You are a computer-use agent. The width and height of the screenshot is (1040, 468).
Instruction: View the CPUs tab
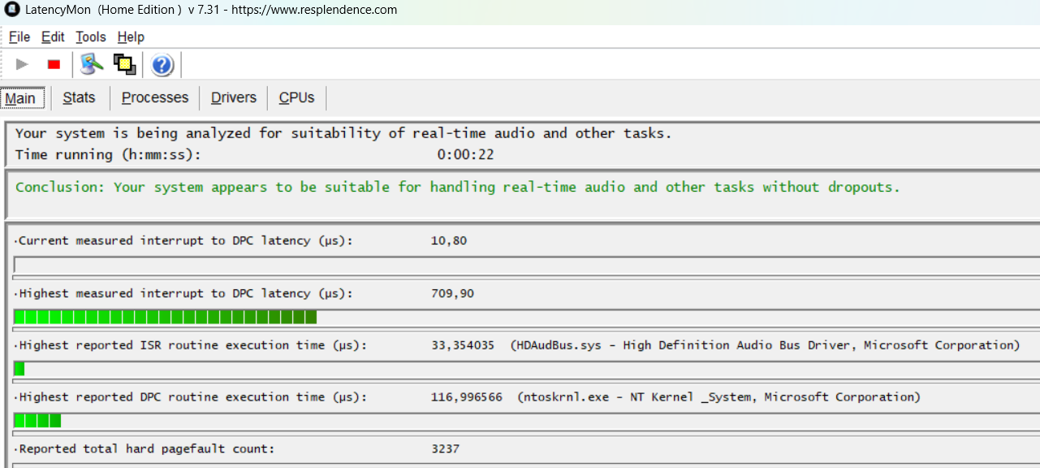click(x=296, y=97)
